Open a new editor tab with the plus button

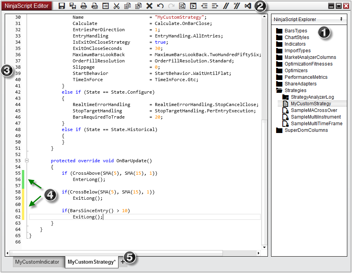(123, 262)
